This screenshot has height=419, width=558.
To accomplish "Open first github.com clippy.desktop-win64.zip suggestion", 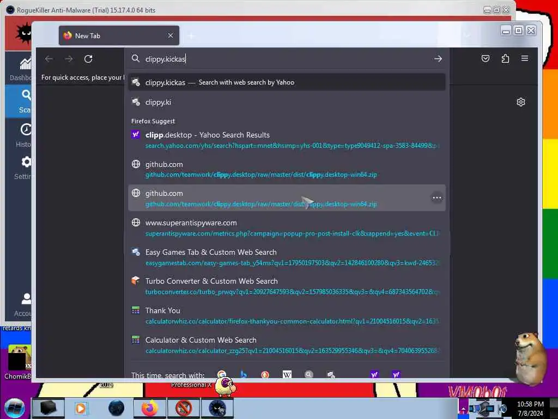I will pos(287,169).
